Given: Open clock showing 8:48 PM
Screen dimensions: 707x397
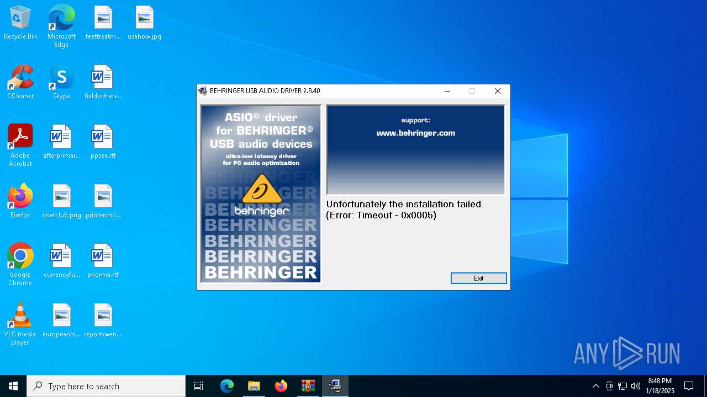Looking at the screenshot, I should (x=660, y=386).
